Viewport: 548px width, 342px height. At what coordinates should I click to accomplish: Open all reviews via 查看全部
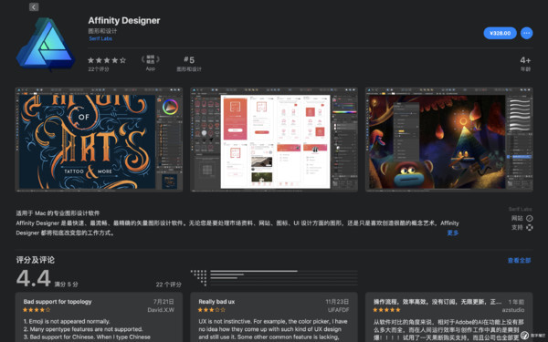coord(519,260)
